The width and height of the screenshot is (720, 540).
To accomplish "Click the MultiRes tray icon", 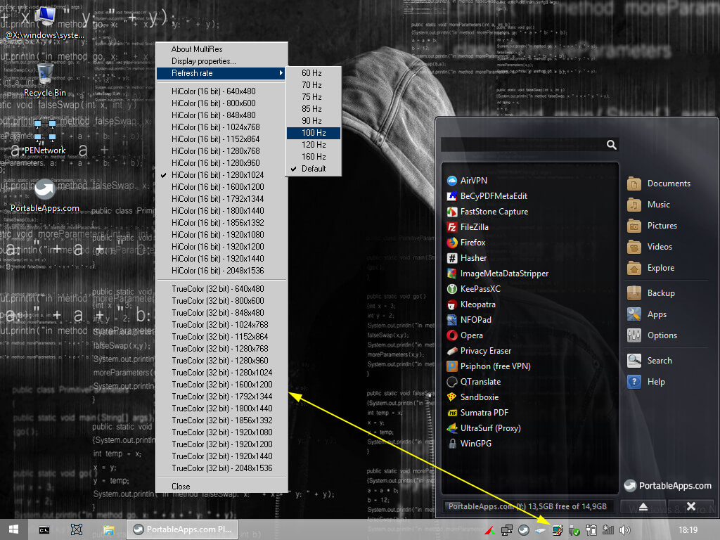I will tap(558, 530).
